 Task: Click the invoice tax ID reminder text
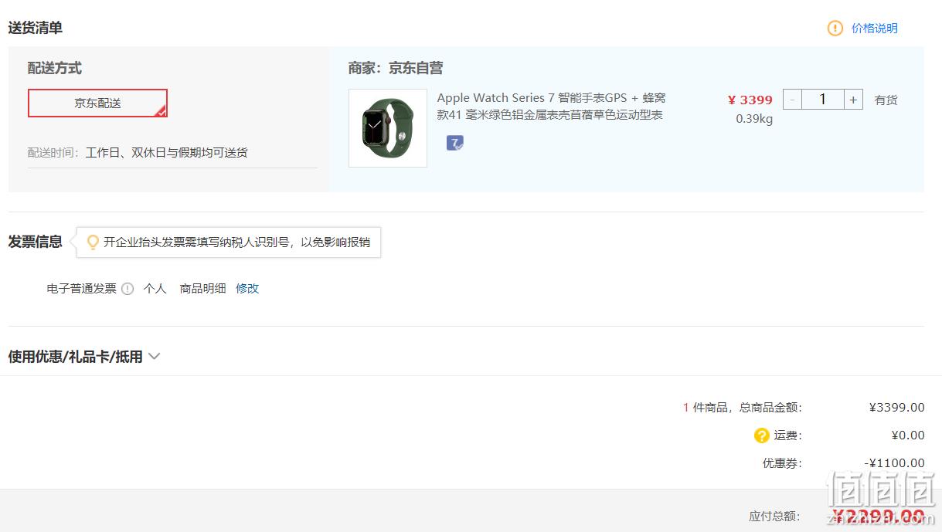point(237,242)
